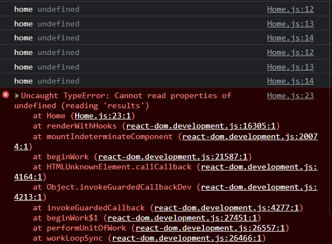Open second Home.js:14 source link

tap(290, 81)
